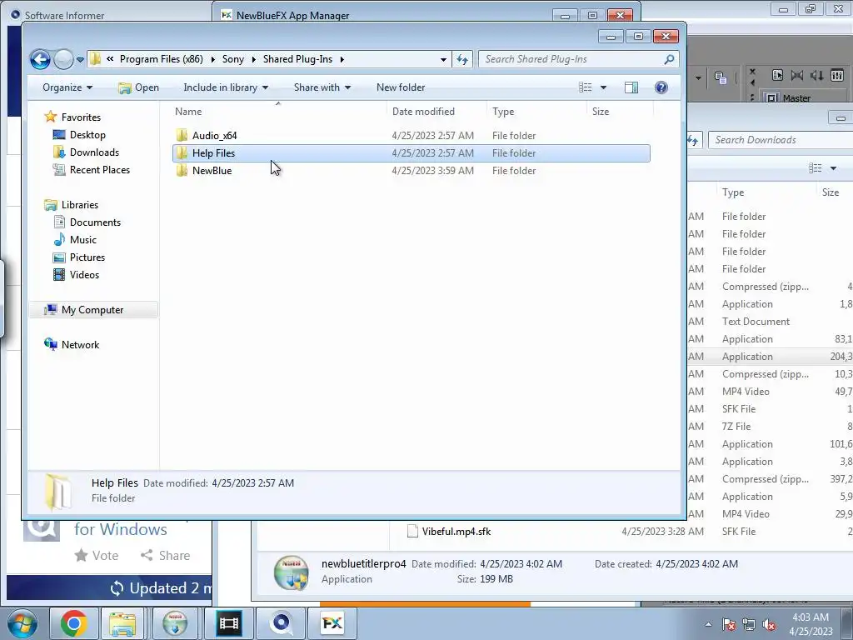Viewport: 853px width, 640px height.
Task: Select the NewBlue folder
Action: (x=212, y=171)
